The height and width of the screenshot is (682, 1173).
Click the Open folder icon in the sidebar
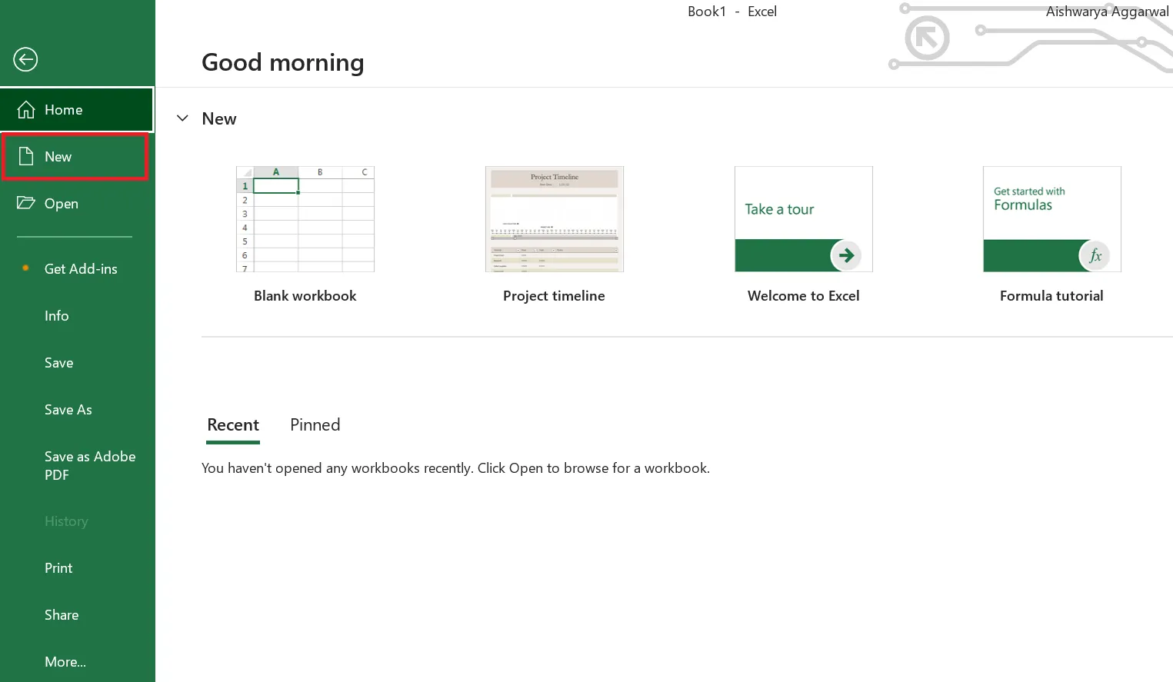coord(26,203)
